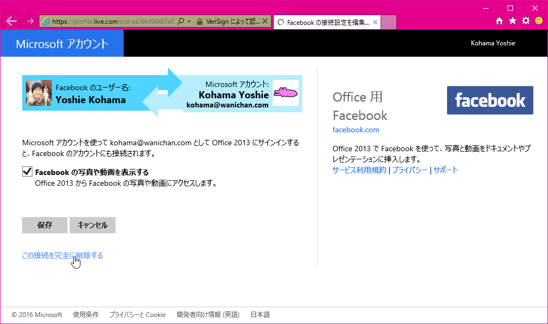Click the 日本語 language footer link
Image resolution: width=548 pixels, height=324 pixels.
(260, 315)
